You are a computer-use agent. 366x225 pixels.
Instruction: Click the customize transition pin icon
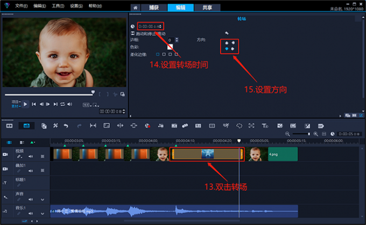tap(227, 33)
